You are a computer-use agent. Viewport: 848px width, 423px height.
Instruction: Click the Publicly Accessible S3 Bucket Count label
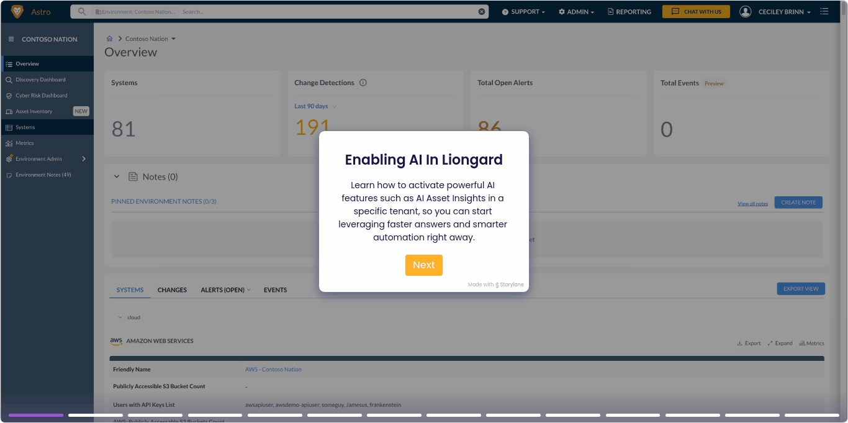tap(159, 386)
